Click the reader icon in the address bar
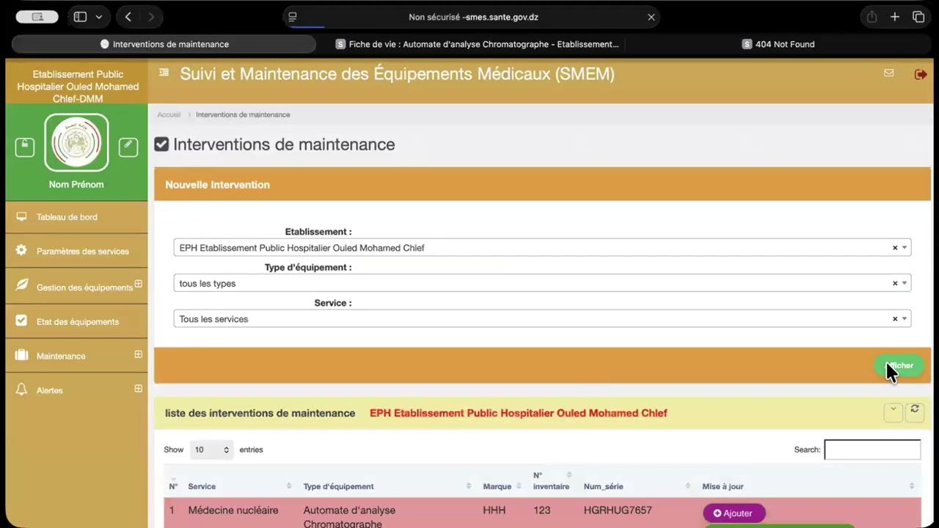 coord(293,17)
